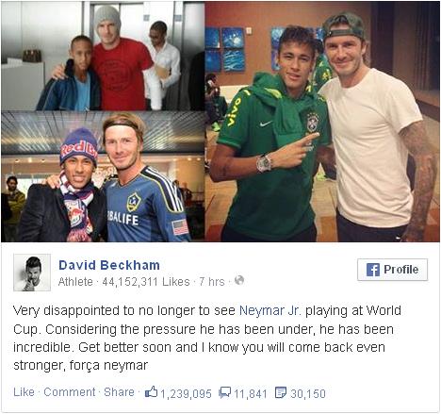
Task: Click the thumbs-up likes count icon
Action: (151, 392)
